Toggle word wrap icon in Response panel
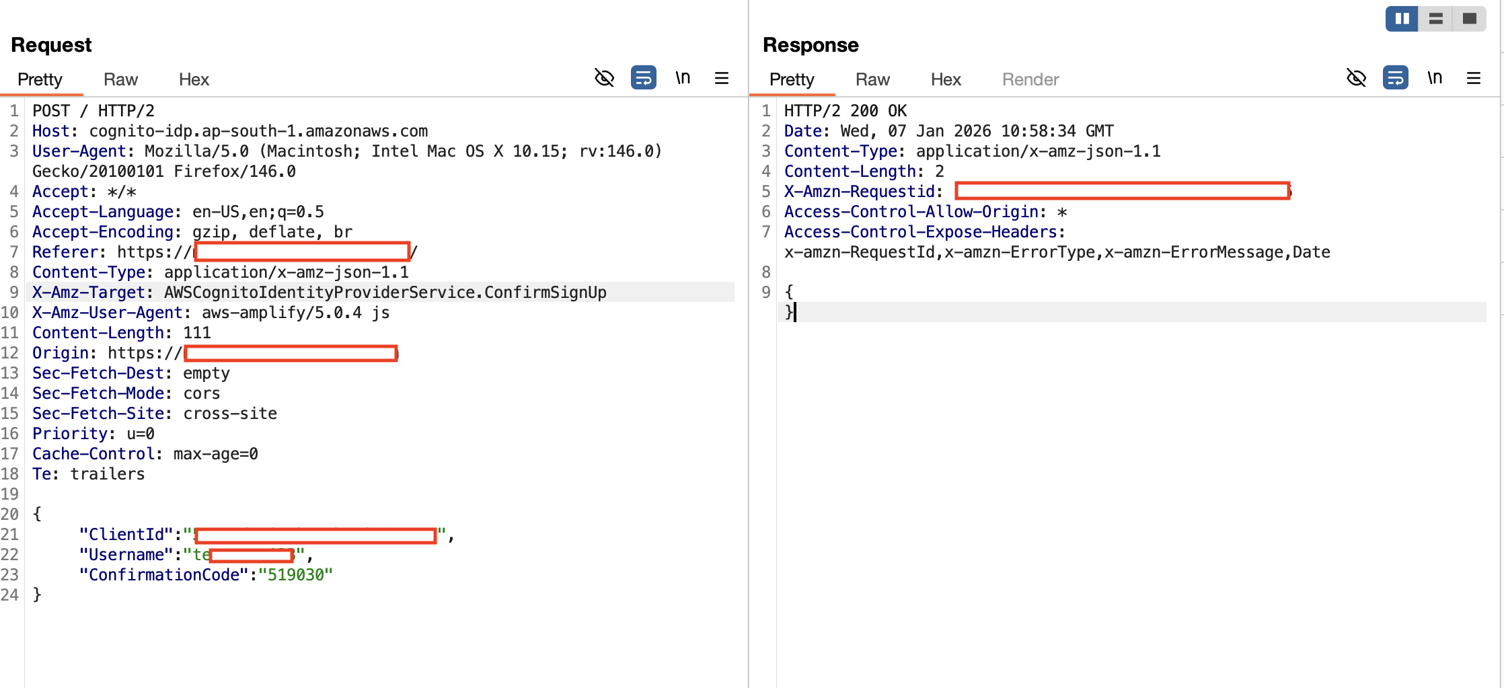Image resolution: width=1504 pixels, height=688 pixels. [1396, 78]
